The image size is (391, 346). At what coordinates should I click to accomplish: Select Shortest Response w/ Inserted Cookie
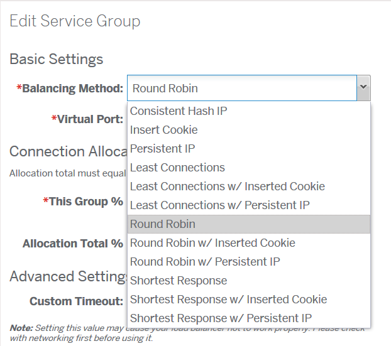[248, 300]
